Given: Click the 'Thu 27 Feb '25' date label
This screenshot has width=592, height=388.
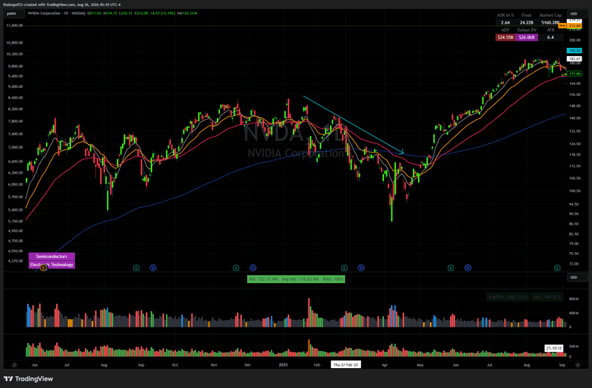Looking at the screenshot, I should click(x=346, y=364).
